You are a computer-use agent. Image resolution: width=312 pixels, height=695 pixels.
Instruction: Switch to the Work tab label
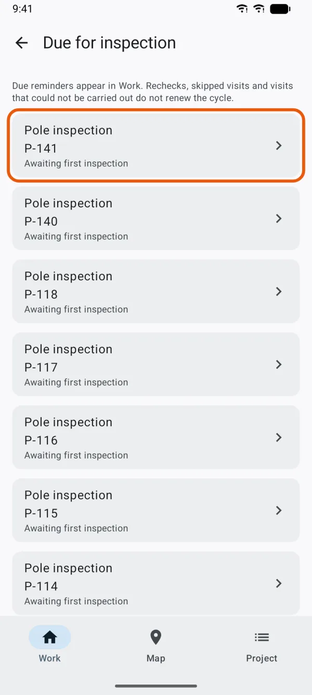[x=50, y=658]
